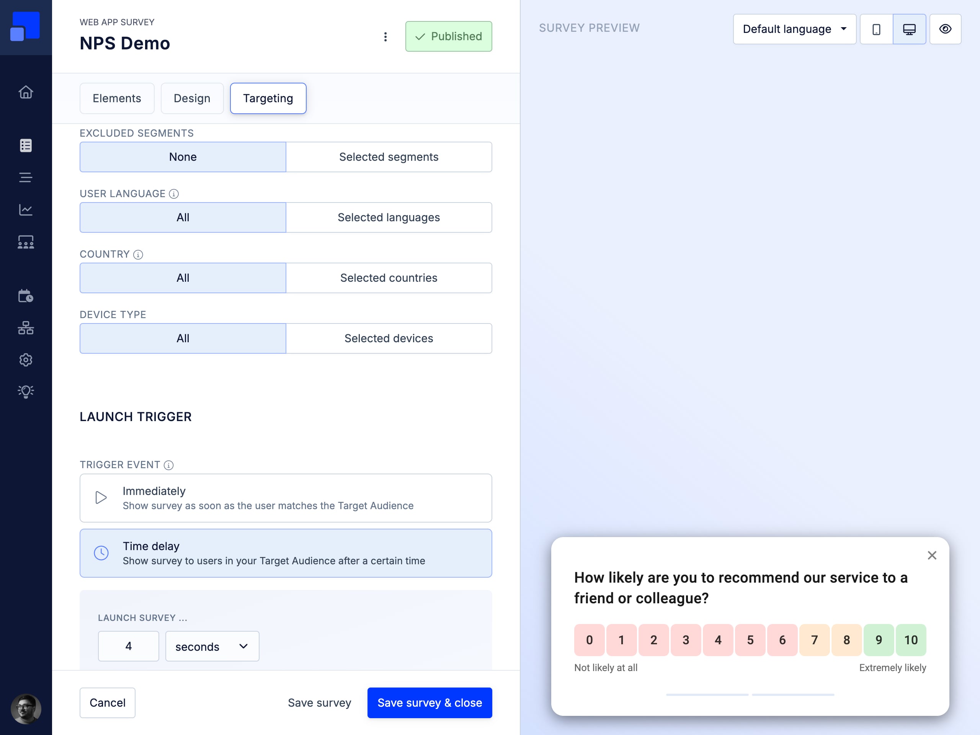The width and height of the screenshot is (980, 735).
Task: Select score 10 on the NPS scale
Action: tap(911, 640)
